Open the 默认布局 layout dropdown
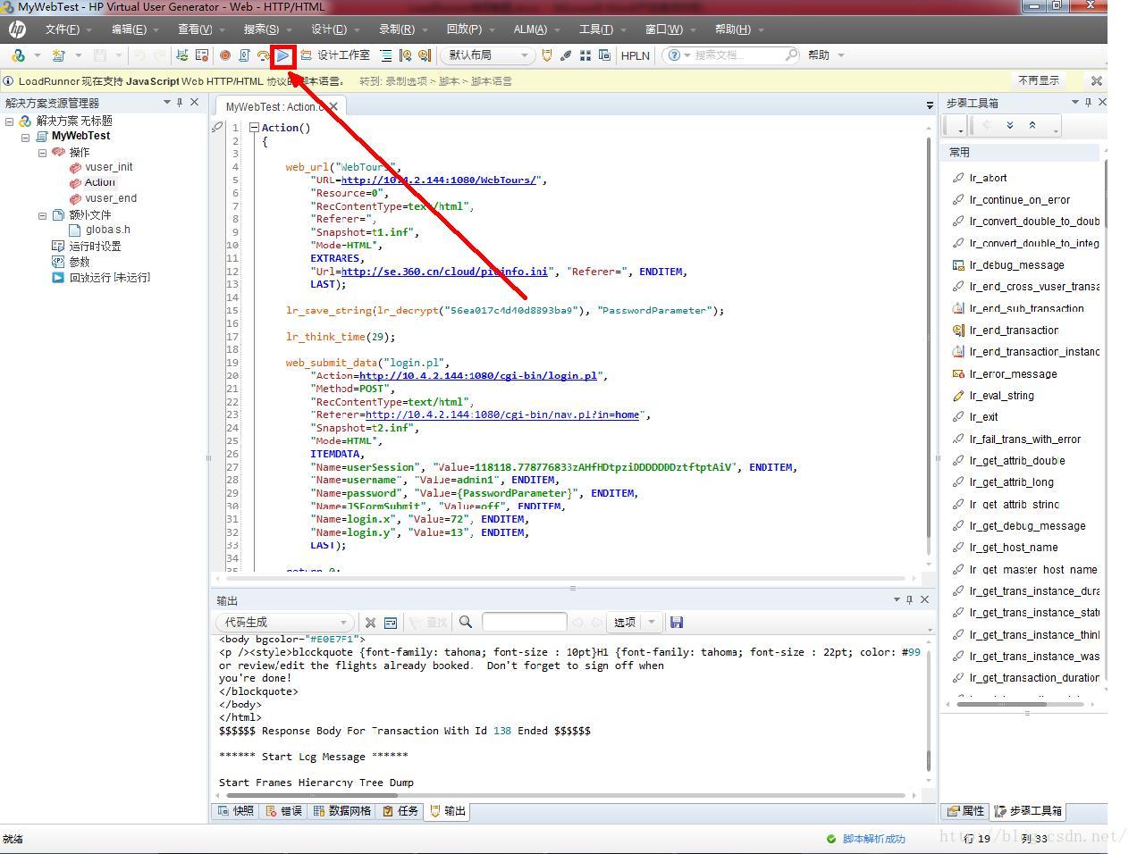Viewport: 1137px width, 854px height. pyautogui.click(x=488, y=55)
